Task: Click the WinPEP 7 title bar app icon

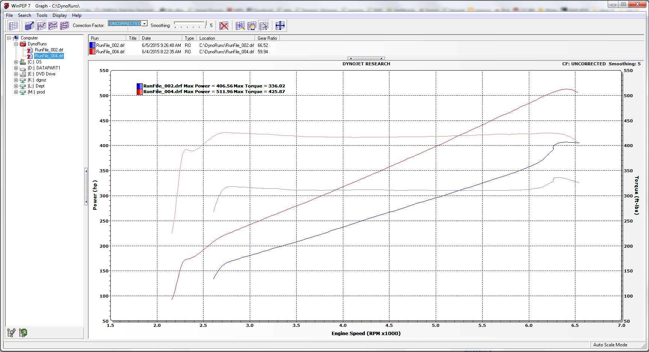Action: [x=6, y=6]
